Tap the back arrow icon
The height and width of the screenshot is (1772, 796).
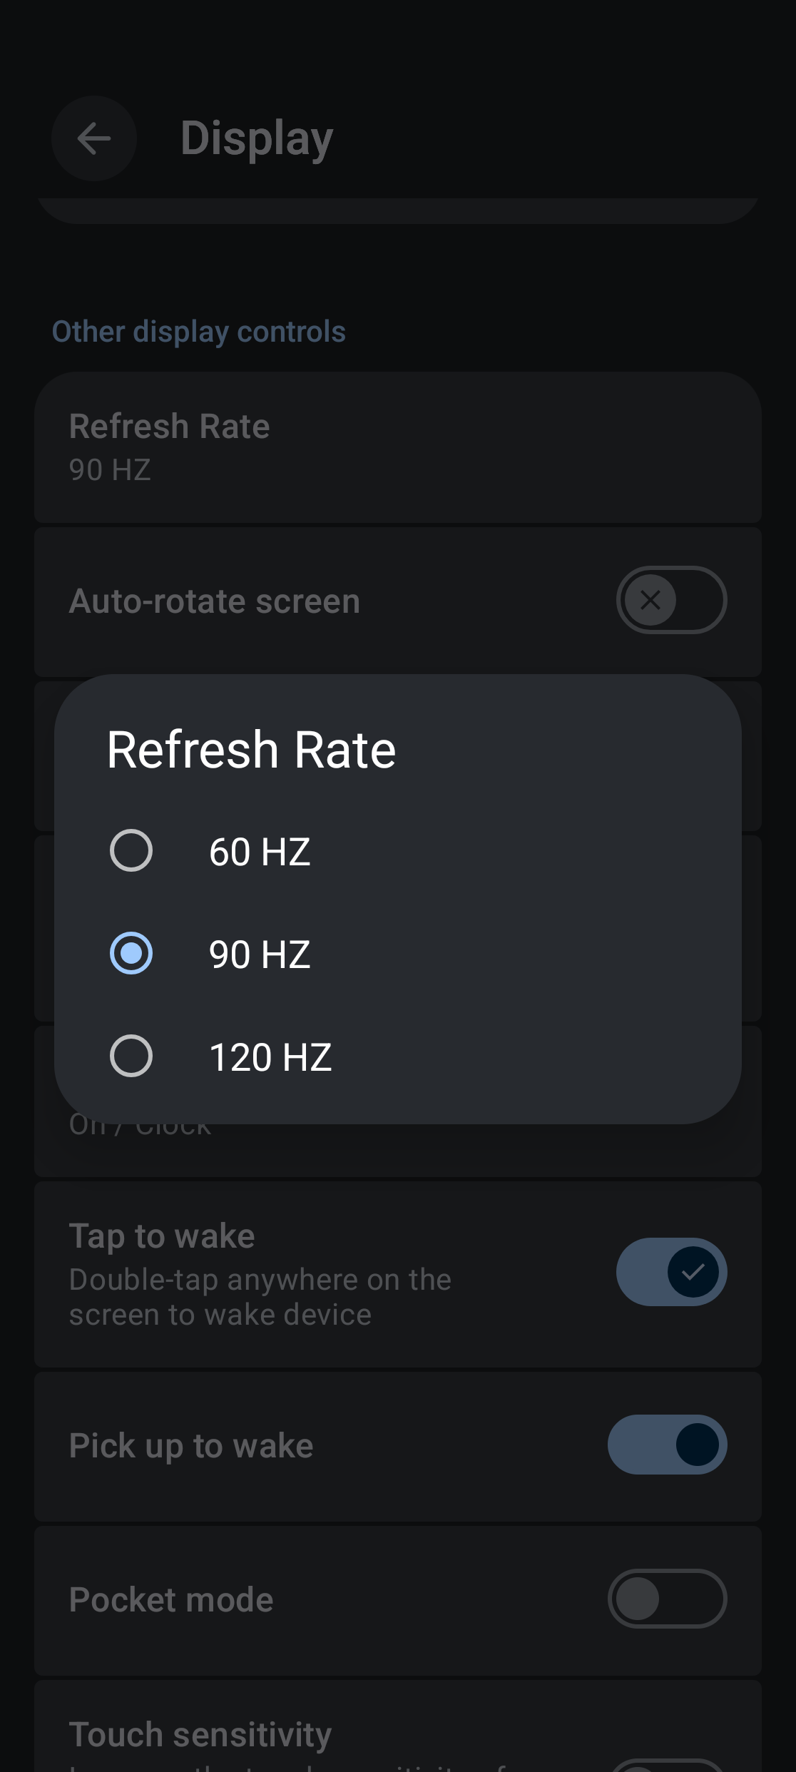(93, 138)
